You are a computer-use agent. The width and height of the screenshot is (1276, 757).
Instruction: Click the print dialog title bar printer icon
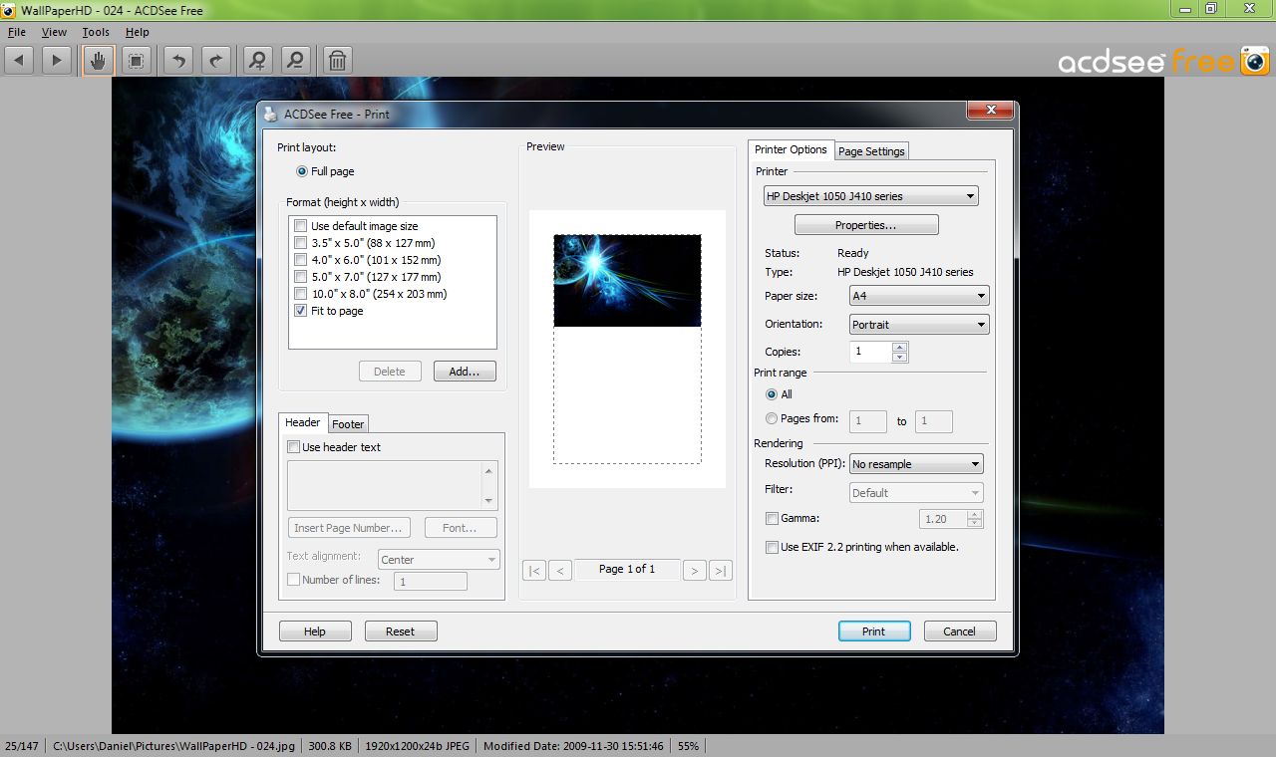271,114
